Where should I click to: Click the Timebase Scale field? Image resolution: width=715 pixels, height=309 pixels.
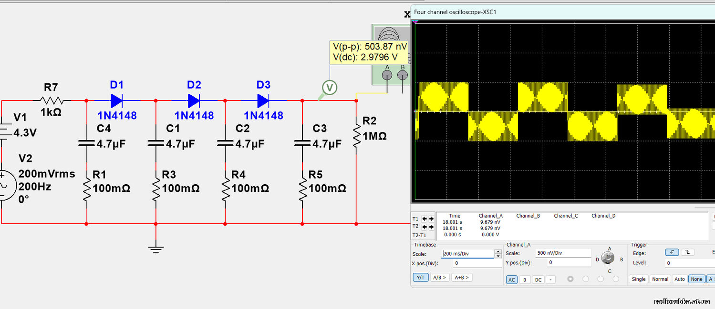click(x=467, y=254)
